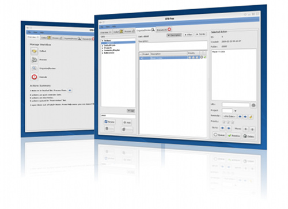Click blue arrow beside 'Process them' in back window

coord(70,90)
